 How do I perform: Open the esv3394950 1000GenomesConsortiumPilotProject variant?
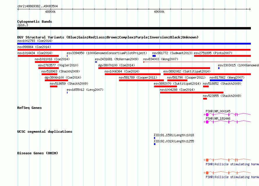(107, 53)
